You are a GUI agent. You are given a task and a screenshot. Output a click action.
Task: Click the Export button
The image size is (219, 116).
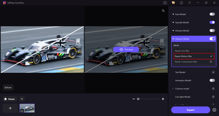point(191,110)
